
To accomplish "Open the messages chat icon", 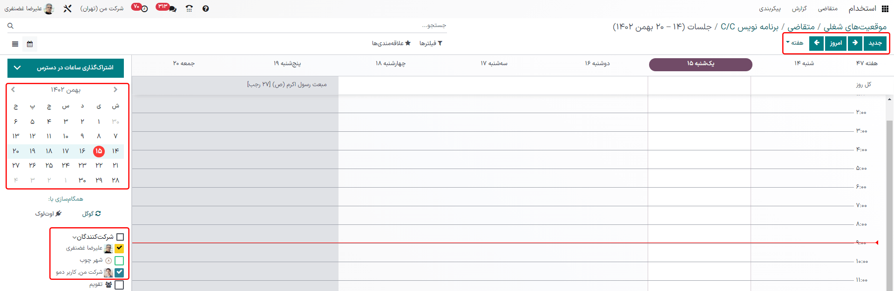I will [x=172, y=8].
